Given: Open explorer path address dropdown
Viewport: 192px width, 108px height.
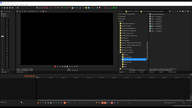Looking at the screenshot, I should tap(167, 11).
